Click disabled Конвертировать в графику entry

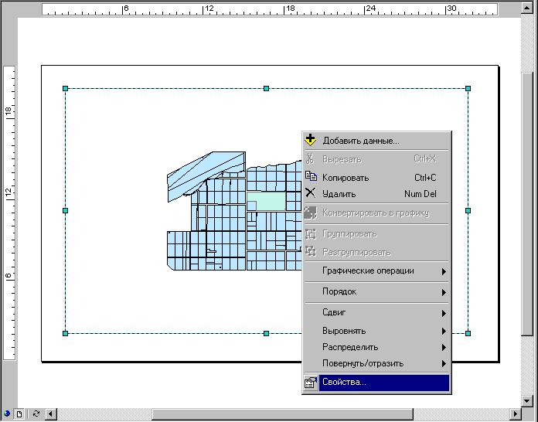click(376, 213)
